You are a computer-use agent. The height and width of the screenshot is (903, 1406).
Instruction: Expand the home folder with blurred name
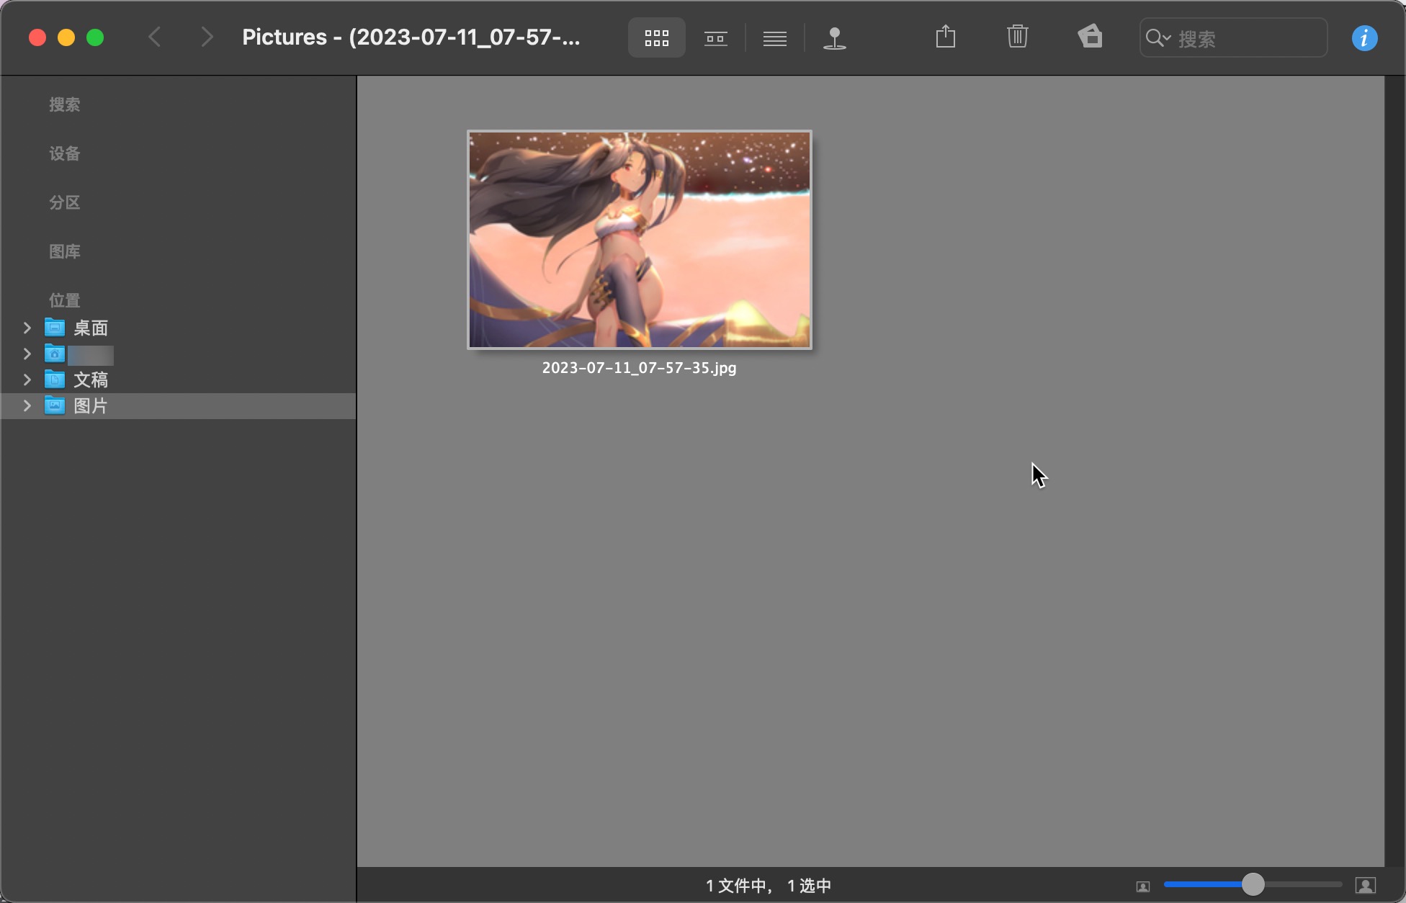pyautogui.click(x=27, y=354)
